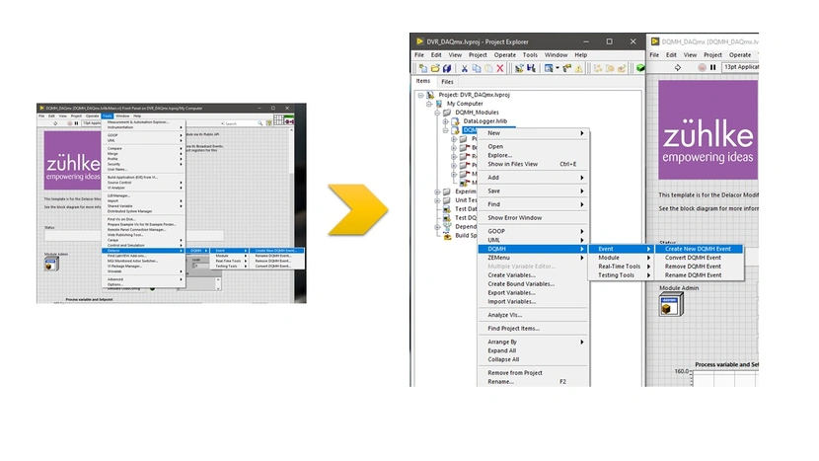Viewport: 819px width, 461px height.
Task: Click the Find Project Items toolbar icon
Action: (566, 68)
